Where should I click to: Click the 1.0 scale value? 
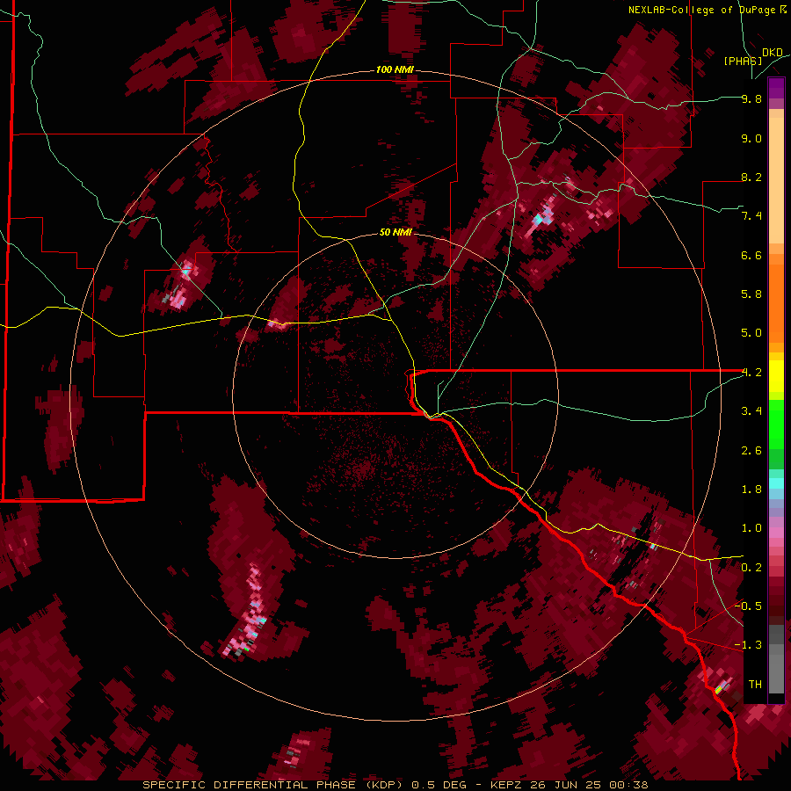point(751,528)
